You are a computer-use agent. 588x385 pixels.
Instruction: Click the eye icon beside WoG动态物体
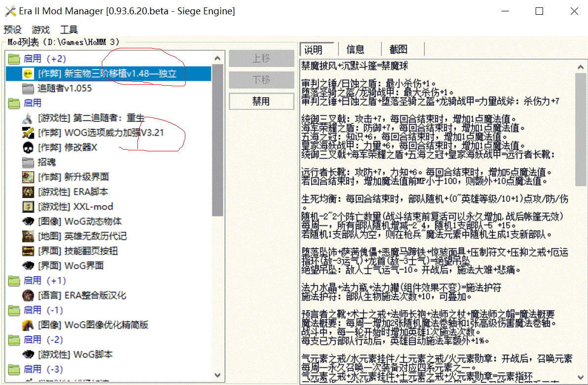click(x=28, y=221)
